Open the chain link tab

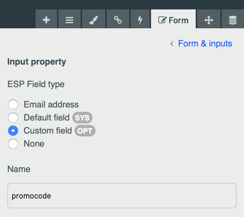click(x=118, y=19)
